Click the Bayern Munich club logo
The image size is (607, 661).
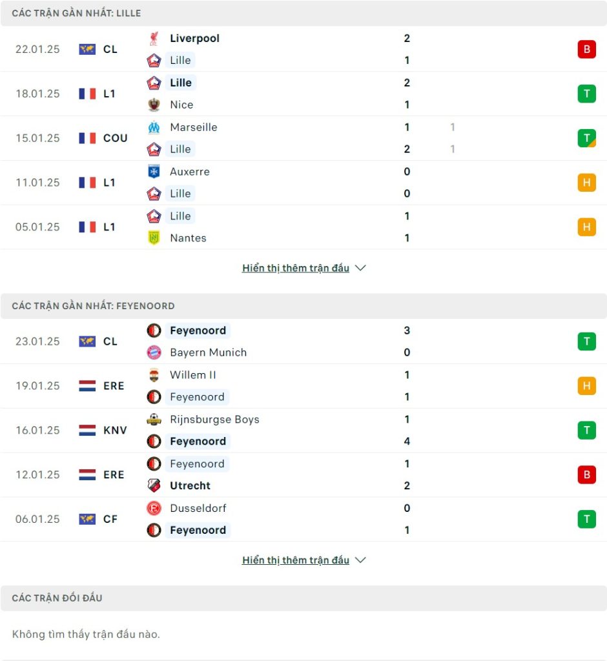154,352
